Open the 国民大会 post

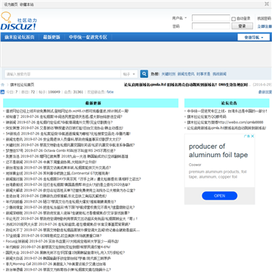click(x=65, y=252)
